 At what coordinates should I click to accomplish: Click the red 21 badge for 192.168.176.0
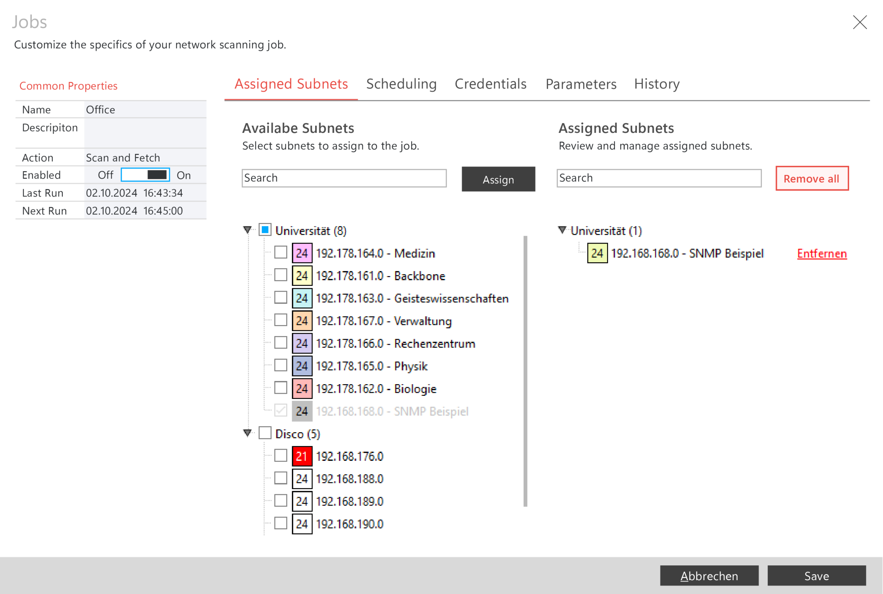(x=302, y=456)
